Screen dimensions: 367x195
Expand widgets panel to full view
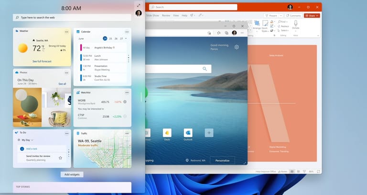(x=139, y=5)
